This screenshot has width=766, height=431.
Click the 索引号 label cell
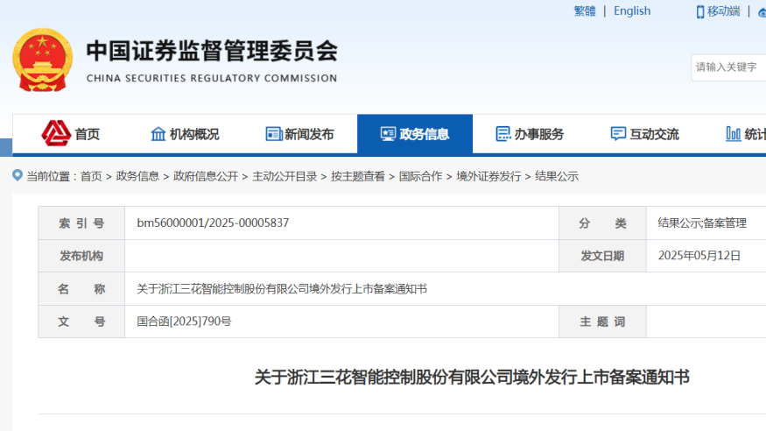(x=81, y=223)
